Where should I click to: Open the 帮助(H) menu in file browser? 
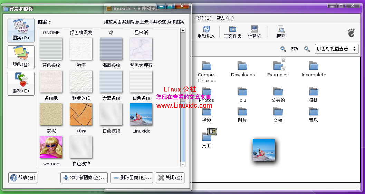point(225,18)
